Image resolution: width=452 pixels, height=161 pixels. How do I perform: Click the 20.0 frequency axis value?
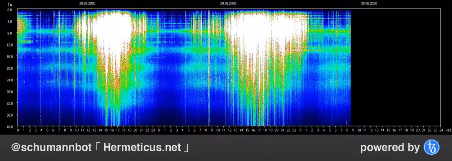(10, 68)
